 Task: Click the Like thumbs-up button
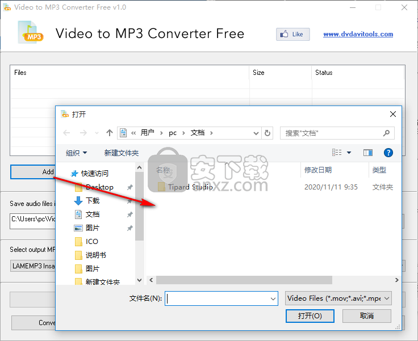(292, 34)
